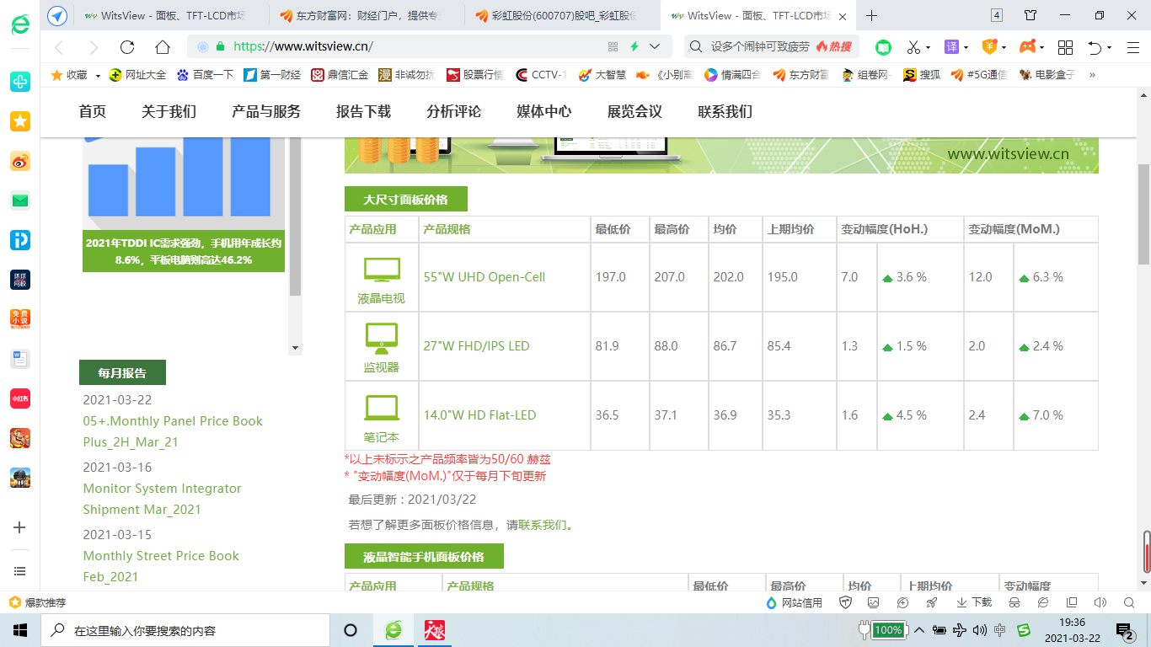Image resolution: width=1151 pixels, height=647 pixels.
Task: Expand the scissors tool dropdown arrow
Action: (928, 47)
